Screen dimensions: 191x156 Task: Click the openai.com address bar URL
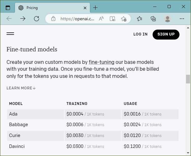click(77, 19)
